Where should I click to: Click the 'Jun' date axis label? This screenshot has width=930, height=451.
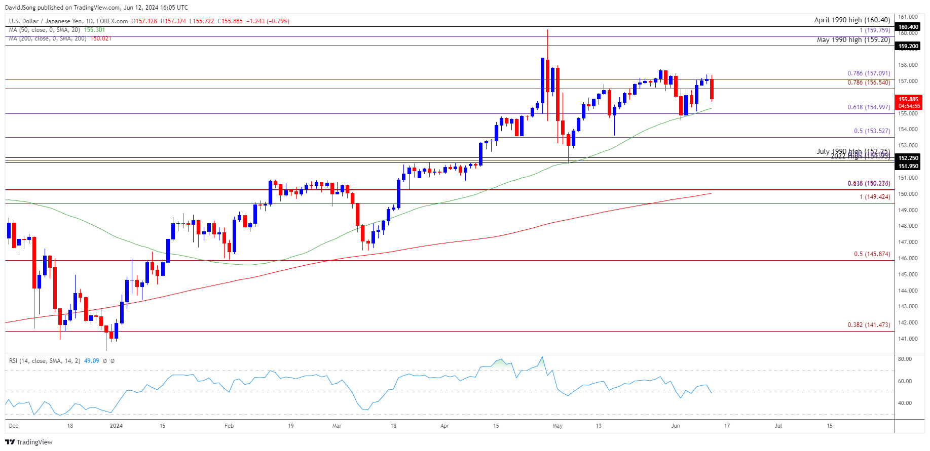(x=676, y=426)
